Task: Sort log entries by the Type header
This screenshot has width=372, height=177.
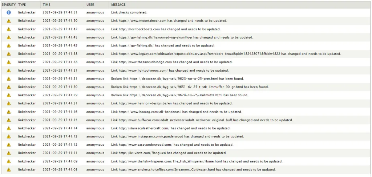Action: (22, 5)
